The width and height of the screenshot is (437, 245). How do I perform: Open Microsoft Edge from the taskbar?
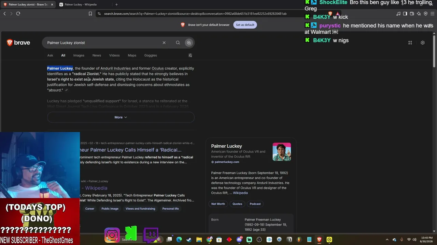(179, 240)
